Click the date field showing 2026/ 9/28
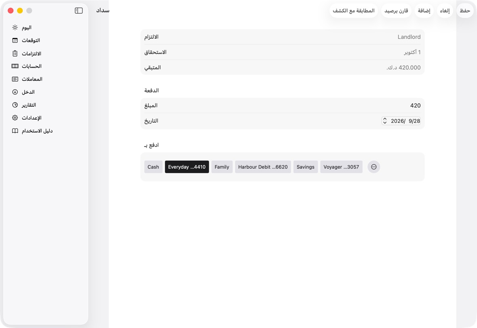 (x=401, y=121)
